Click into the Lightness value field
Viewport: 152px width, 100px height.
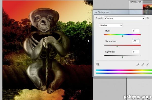click(136, 52)
